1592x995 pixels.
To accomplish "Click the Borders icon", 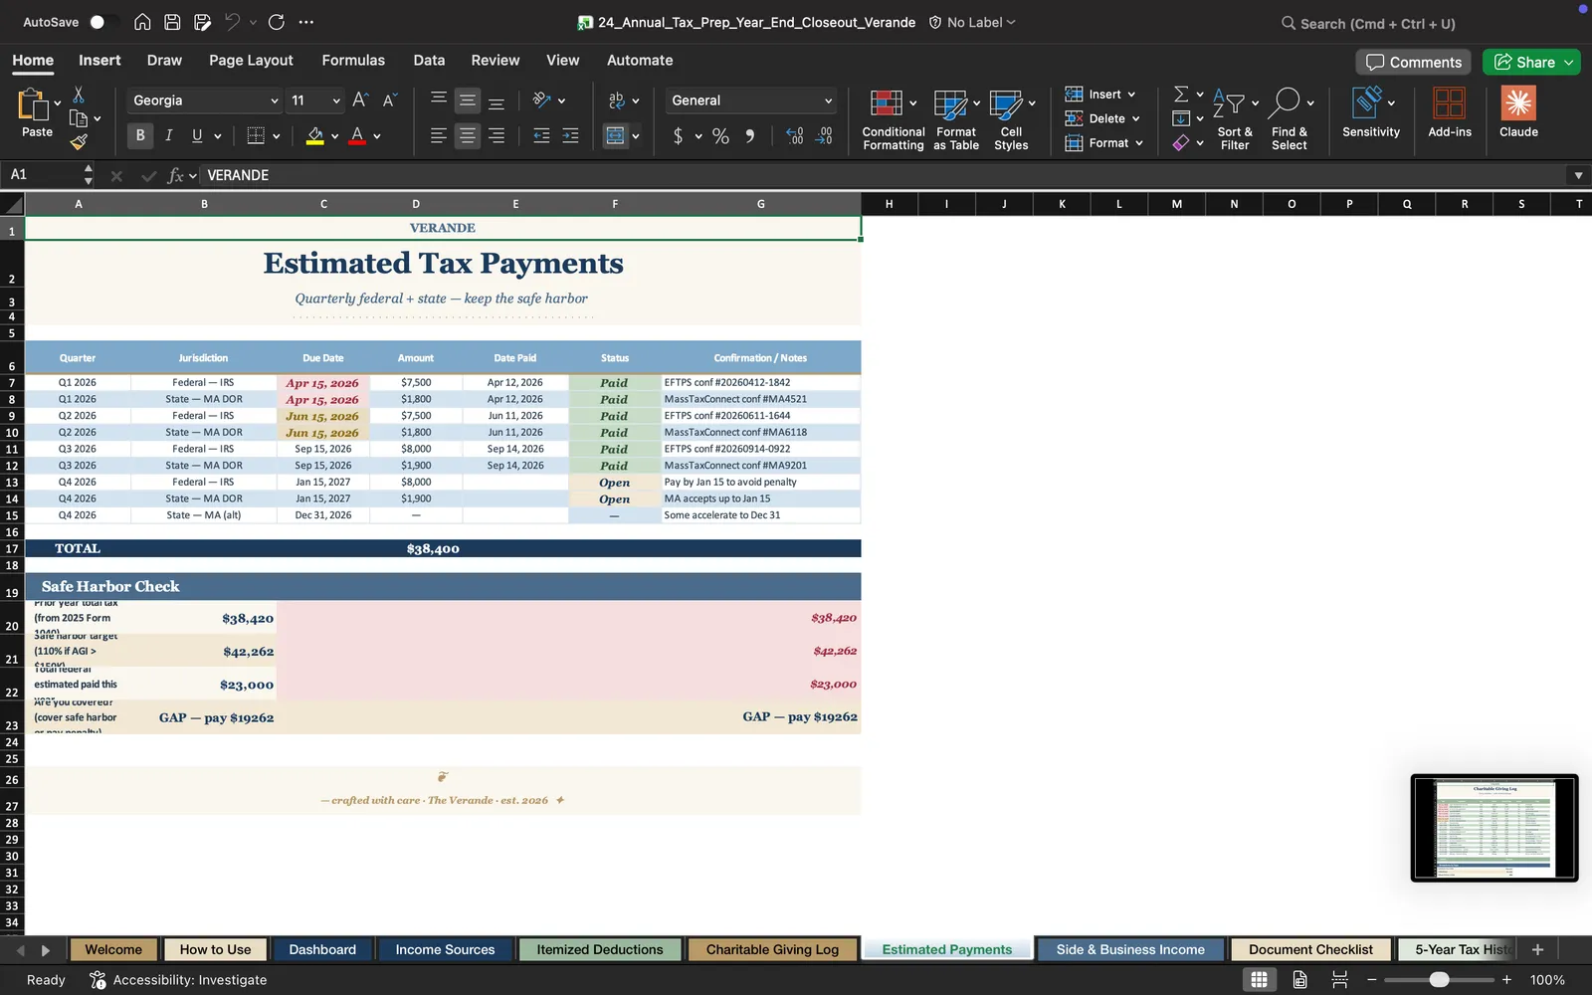I will (x=256, y=135).
